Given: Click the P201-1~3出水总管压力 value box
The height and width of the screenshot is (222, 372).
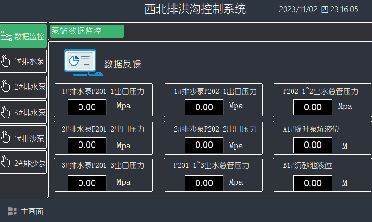Looking at the screenshot, I should point(204,183).
